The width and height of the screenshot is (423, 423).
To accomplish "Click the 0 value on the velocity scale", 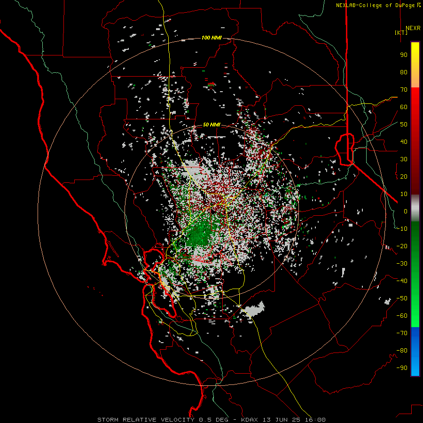I will click(406, 211).
